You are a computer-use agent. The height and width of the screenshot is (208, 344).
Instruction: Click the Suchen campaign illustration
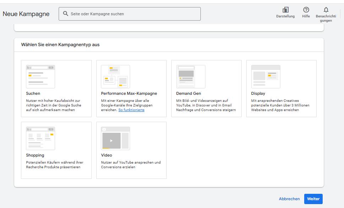click(41, 77)
